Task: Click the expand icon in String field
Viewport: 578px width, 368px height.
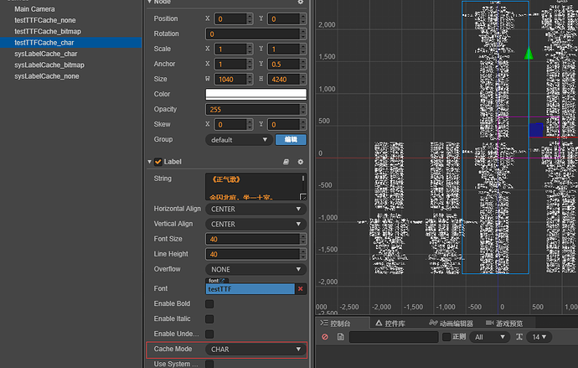Action: click(x=302, y=198)
